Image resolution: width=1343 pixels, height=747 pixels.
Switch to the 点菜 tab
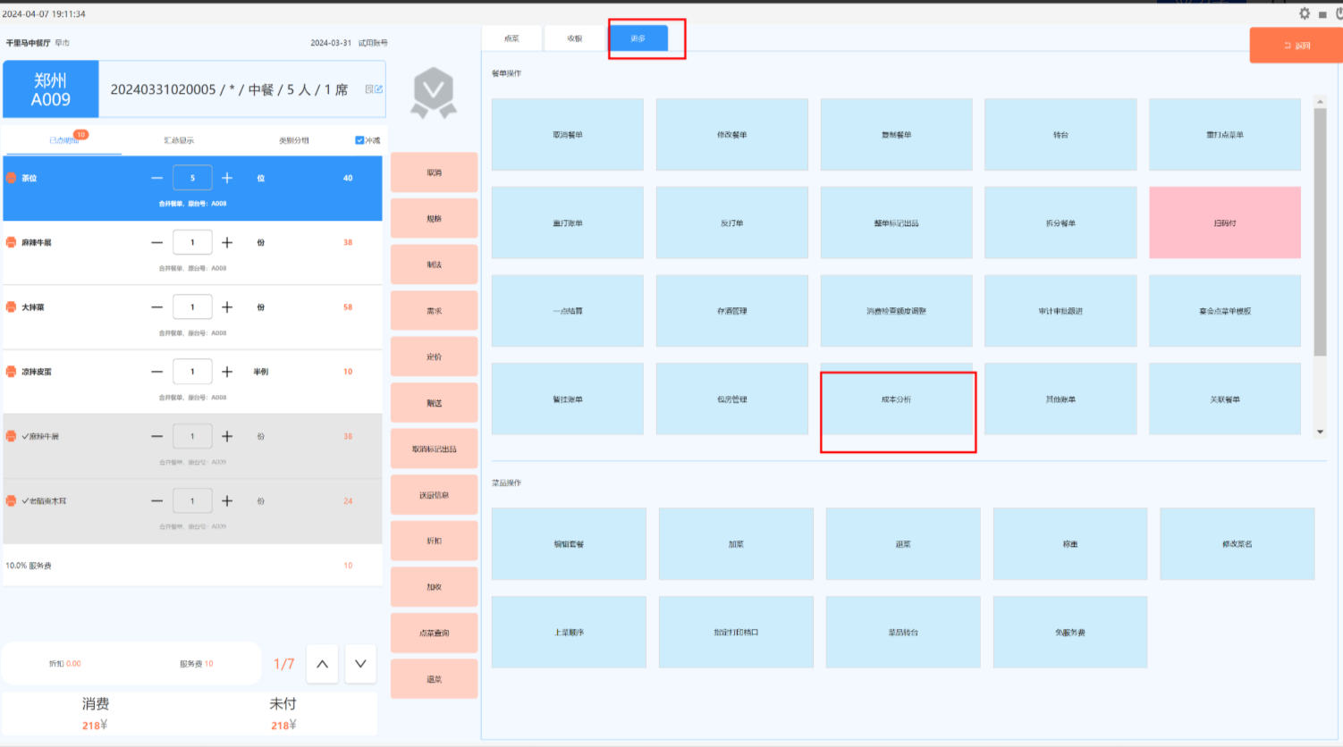[x=511, y=38]
